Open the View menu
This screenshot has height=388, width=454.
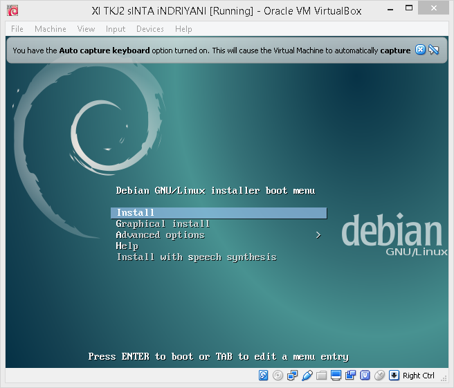click(x=86, y=29)
